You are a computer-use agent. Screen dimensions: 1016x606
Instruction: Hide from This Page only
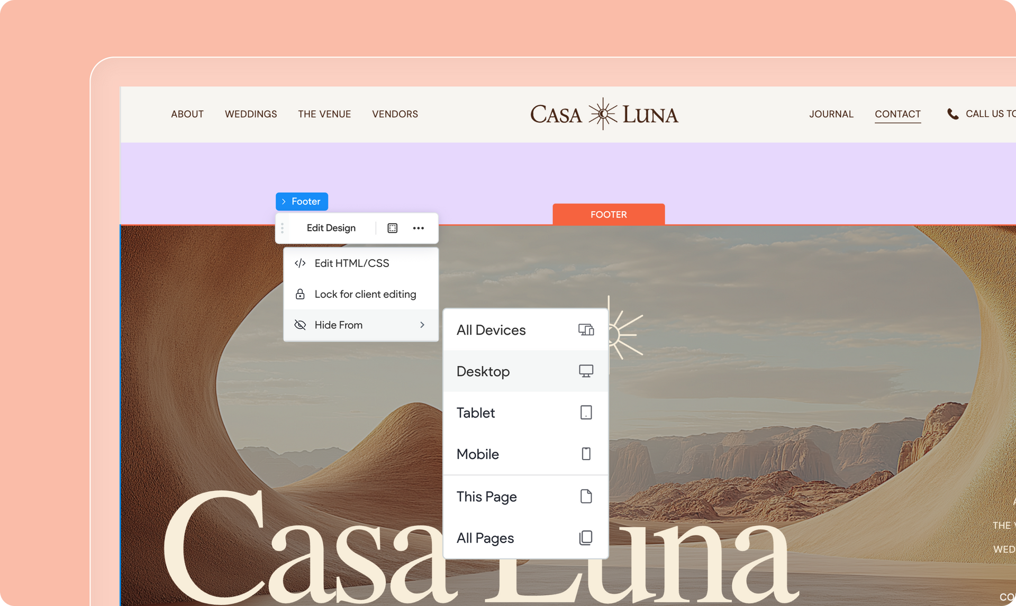[525, 497]
